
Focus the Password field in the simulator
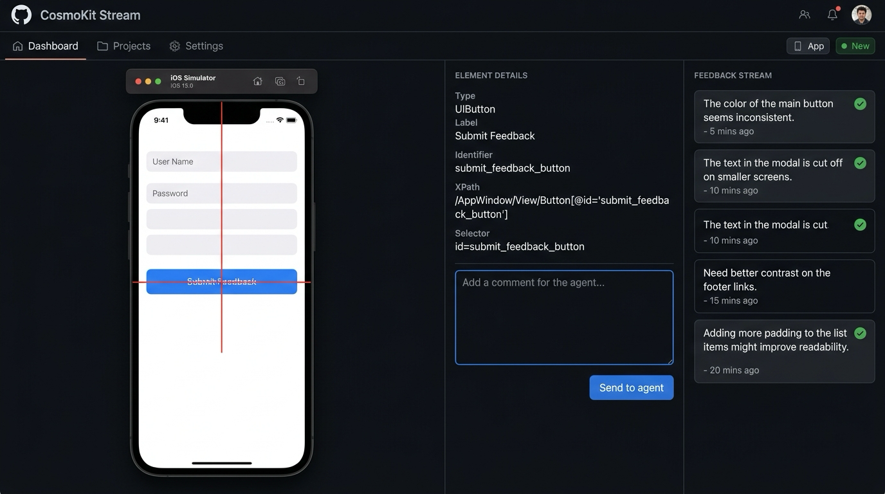(222, 194)
